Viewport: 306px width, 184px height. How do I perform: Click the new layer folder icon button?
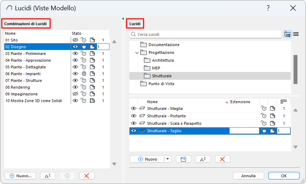tap(183, 159)
